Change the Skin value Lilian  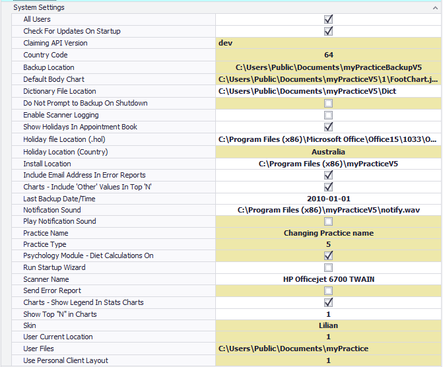point(328,325)
